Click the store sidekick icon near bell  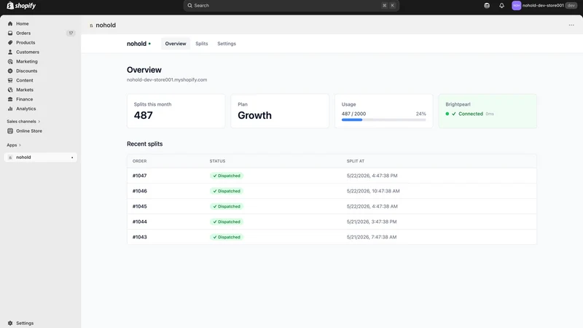(x=487, y=6)
